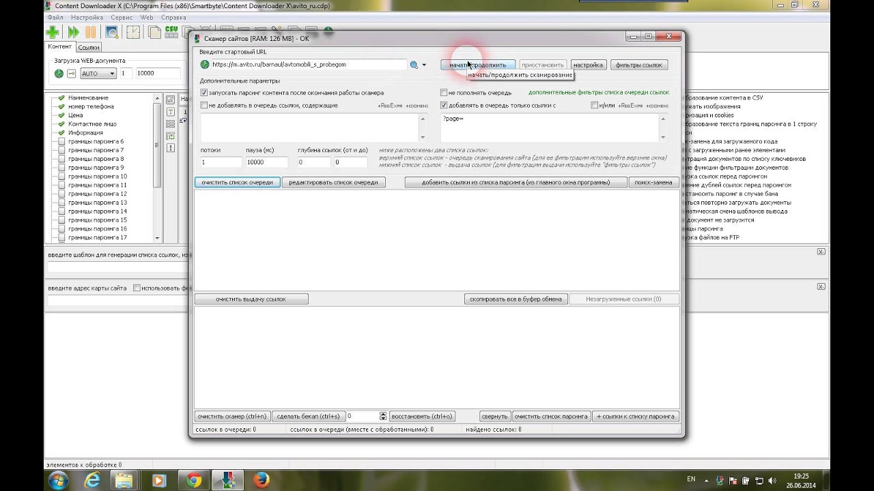Click the 'потоки' threads input field
Image resolution: width=874 pixels, height=491 pixels.
click(221, 162)
